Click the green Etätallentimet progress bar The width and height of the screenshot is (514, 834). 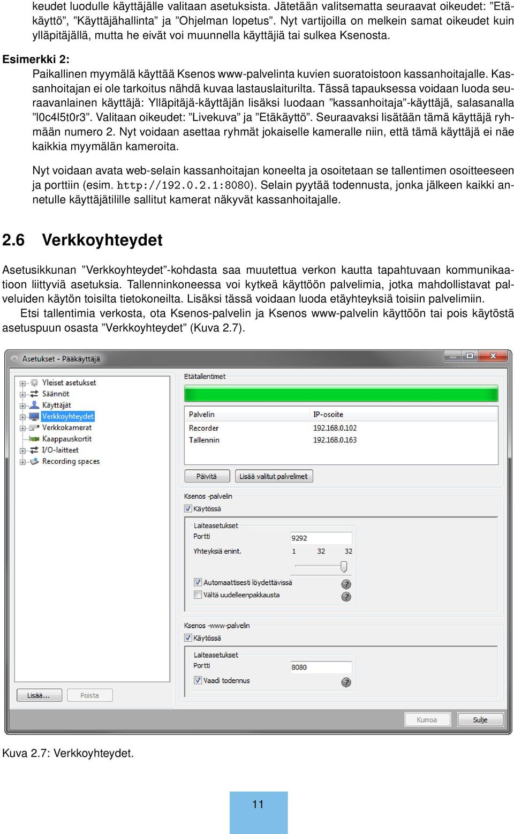(x=341, y=394)
